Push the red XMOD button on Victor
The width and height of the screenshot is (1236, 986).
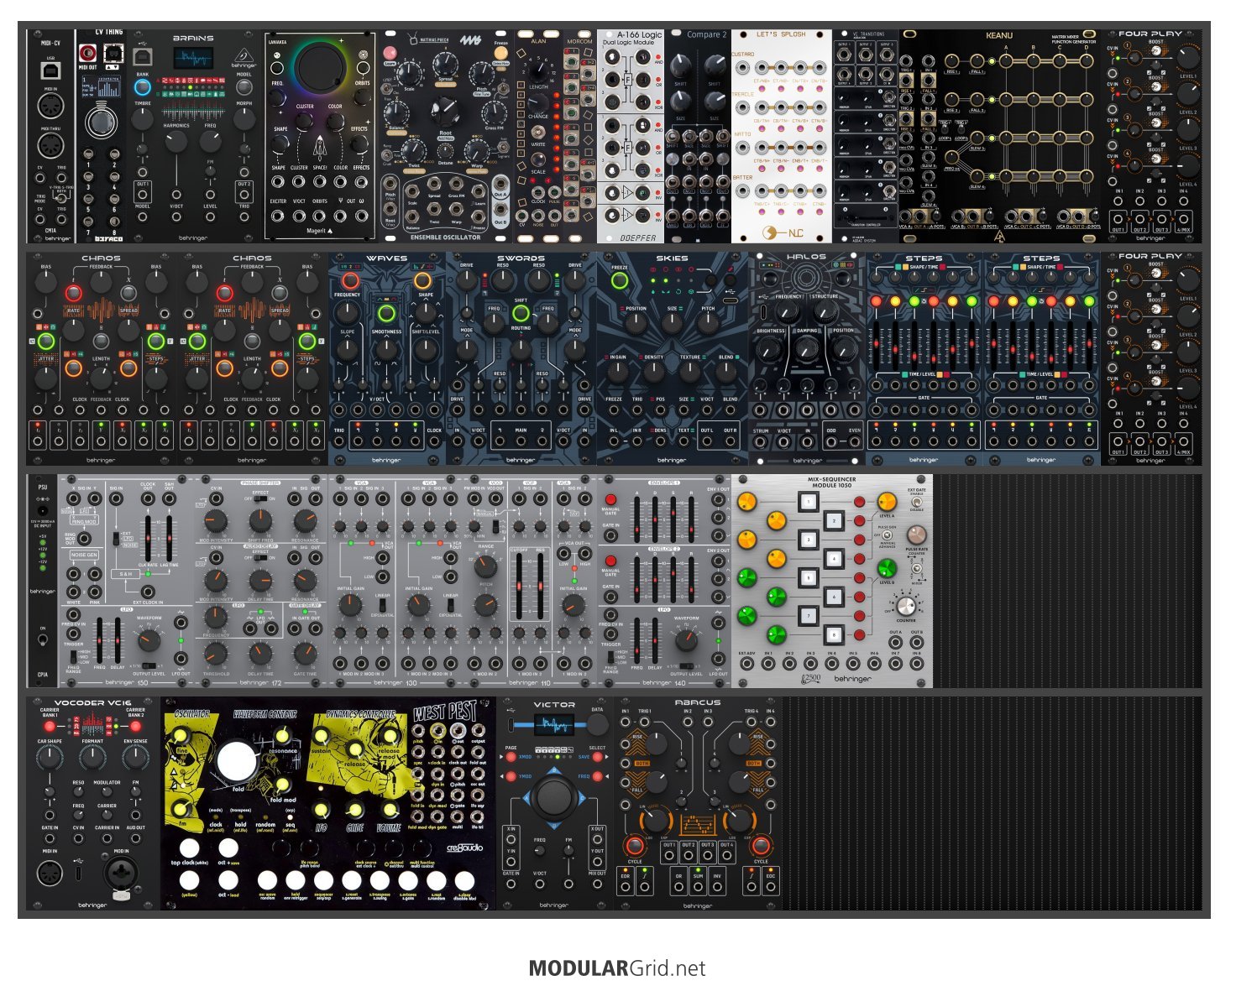512,757
